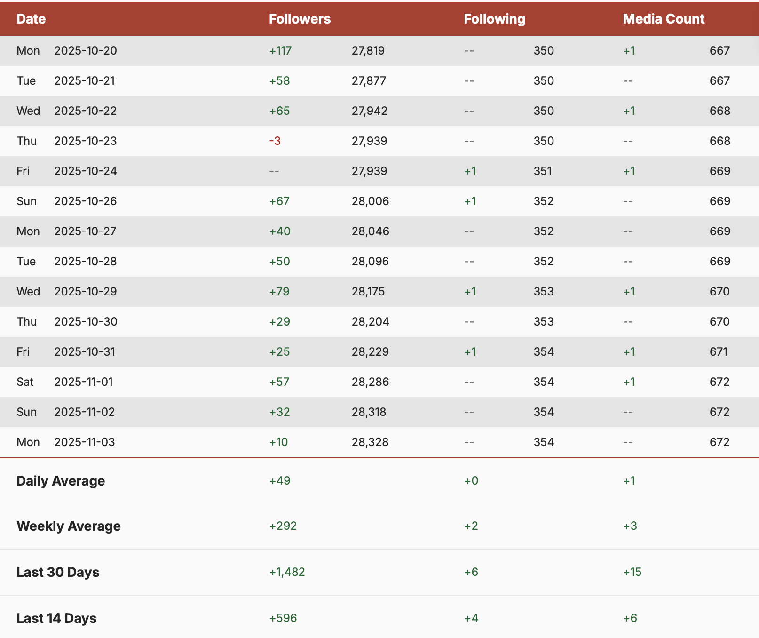This screenshot has width=759, height=638.
Task: Click the red -3 follower change
Action: coord(275,141)
